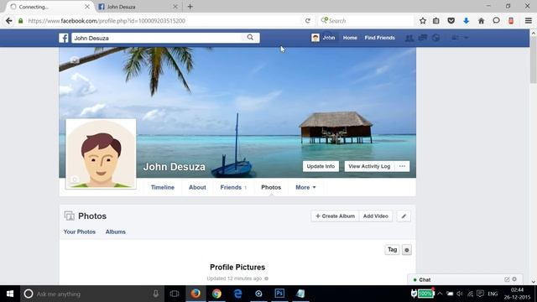This screenshot has height=302, width=537.
Task: Open the photos gear options button
Action: point(406,250)
